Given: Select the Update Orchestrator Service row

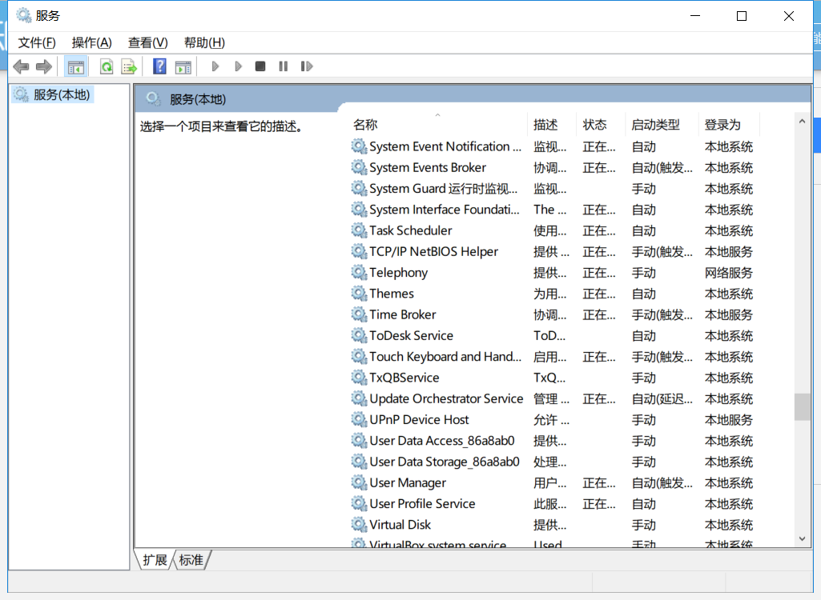Looking at the screenshot, I should tap(553, 398).
